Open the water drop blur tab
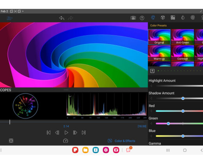This screenshot has height=156, width=203. [x=183, y=18]
